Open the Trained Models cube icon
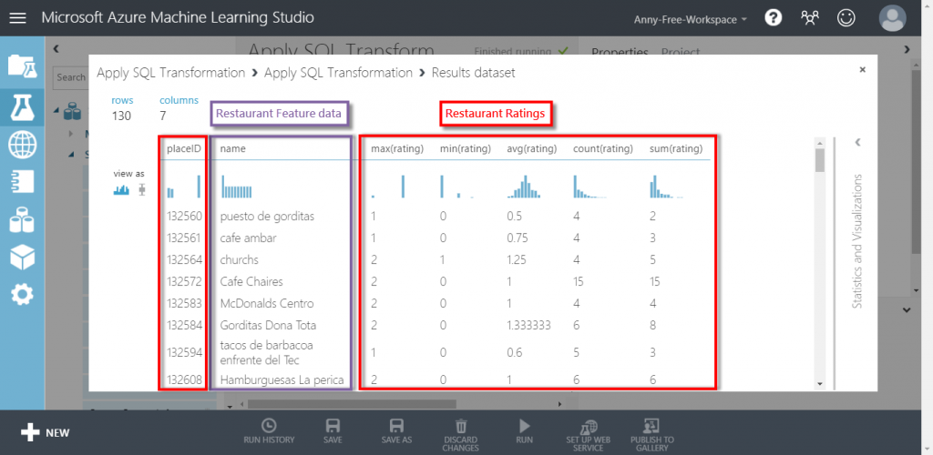This screenshot has height=455, width=933. pos(23,258)
